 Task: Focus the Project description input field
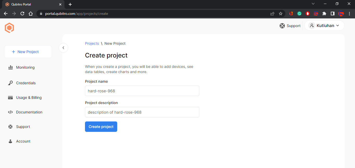point(142,112)
